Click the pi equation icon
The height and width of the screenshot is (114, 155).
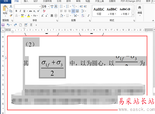31,25
